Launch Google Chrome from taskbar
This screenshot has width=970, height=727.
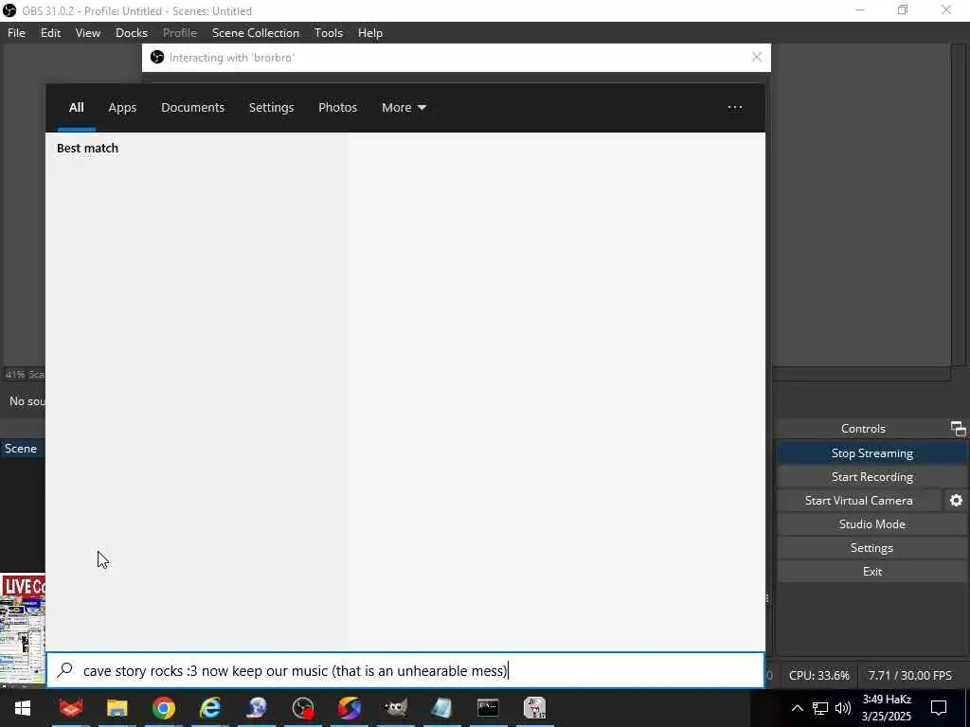point(163,708)
